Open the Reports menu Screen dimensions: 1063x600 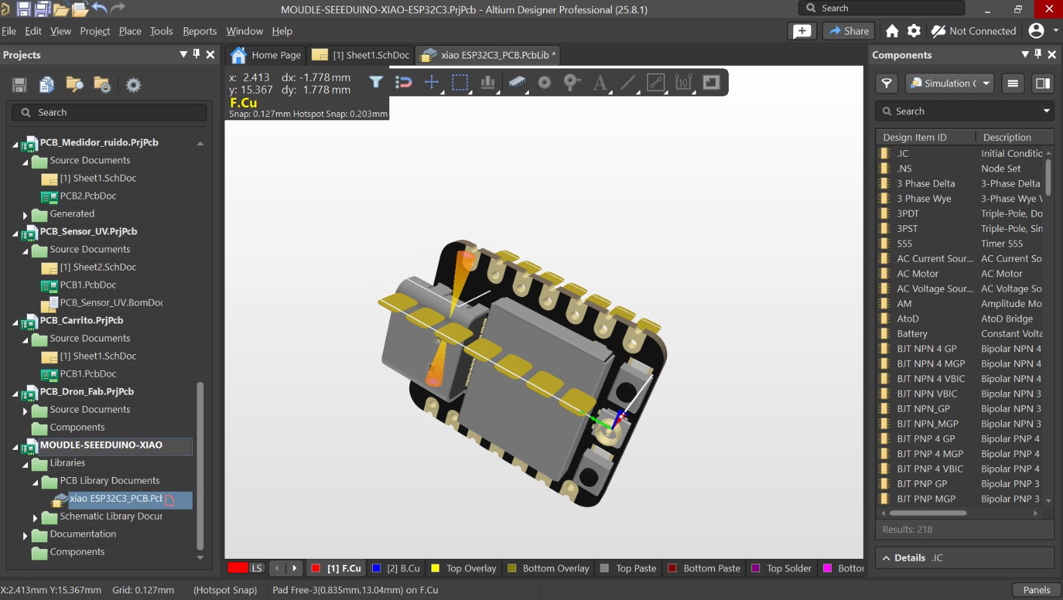point(199,31)
